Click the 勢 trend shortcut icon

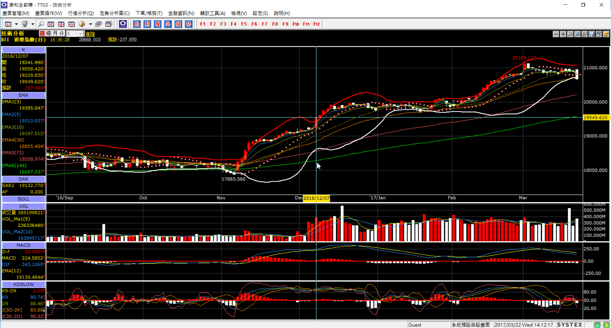189,24
